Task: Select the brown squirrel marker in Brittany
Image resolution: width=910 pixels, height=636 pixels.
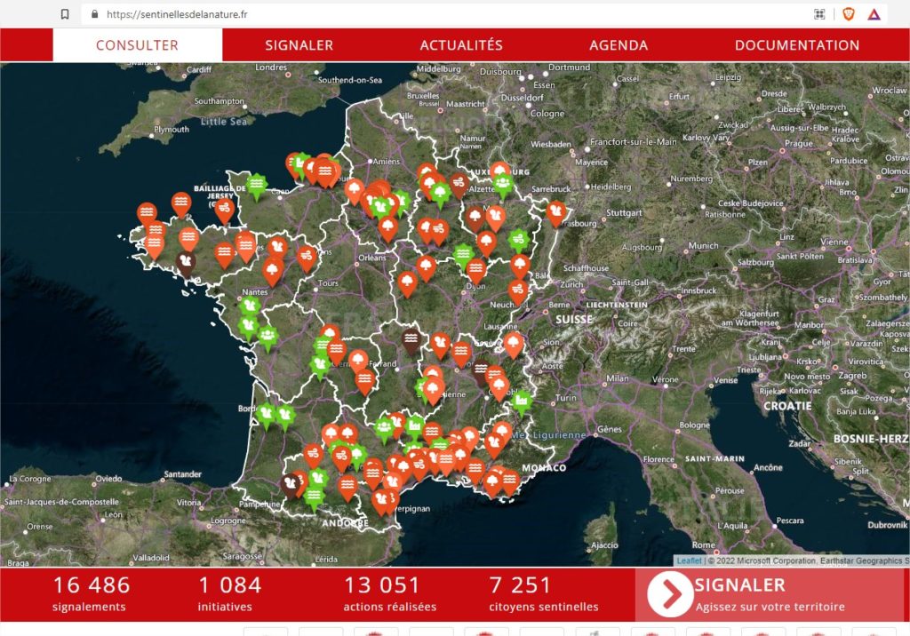Action: point(187,261)
